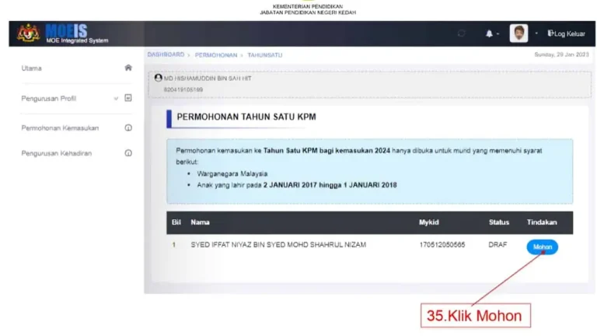Go to PERMOHONAN breadcrumb
The width and height of the screenshot is (597, 336).
pyautogui.click(x=216, y=55)
